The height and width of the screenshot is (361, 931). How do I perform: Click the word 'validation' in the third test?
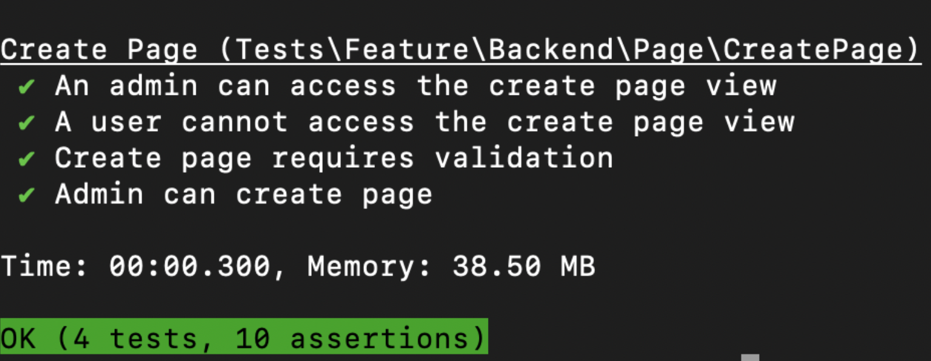pyautogui.click(x=523, y=158)
